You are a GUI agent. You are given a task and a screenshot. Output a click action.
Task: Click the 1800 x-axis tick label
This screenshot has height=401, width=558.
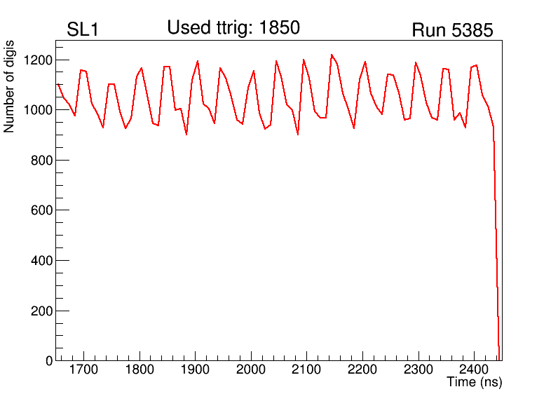point(139,369)
